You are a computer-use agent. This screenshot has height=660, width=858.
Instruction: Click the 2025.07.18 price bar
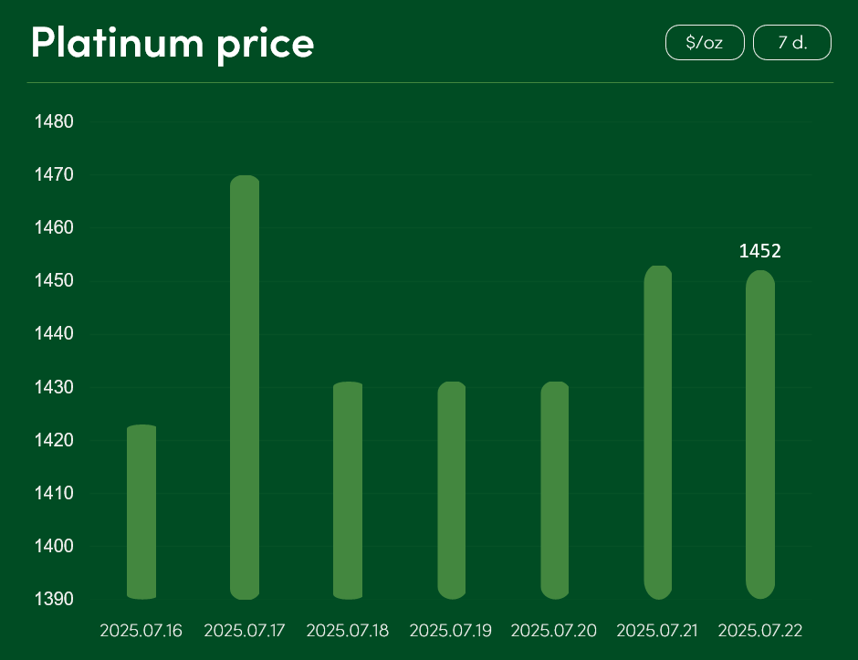(348, 490)
